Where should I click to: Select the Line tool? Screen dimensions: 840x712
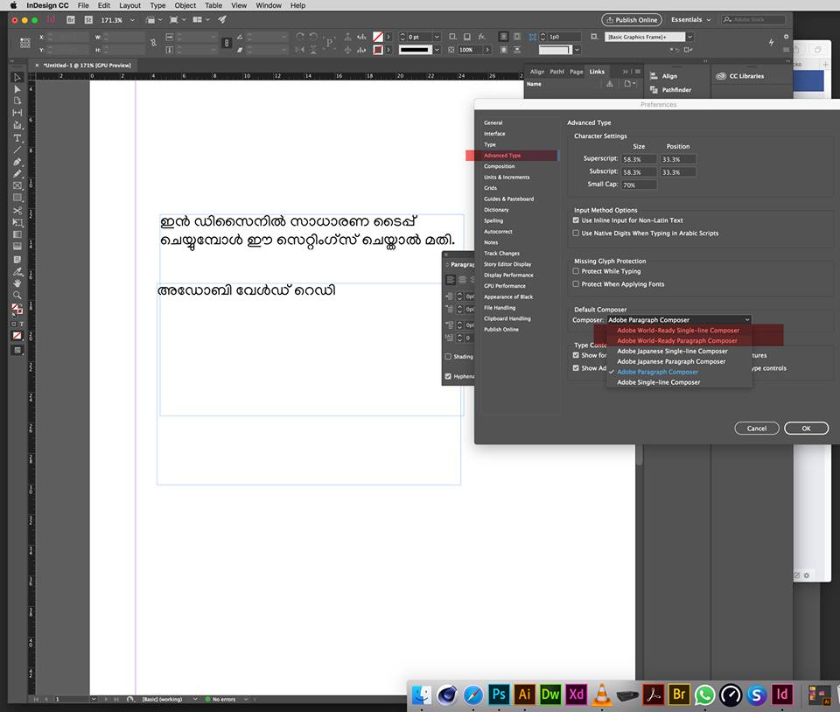coord(17,150)
